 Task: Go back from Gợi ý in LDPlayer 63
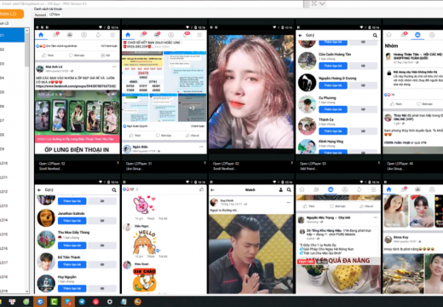(300, 35)
